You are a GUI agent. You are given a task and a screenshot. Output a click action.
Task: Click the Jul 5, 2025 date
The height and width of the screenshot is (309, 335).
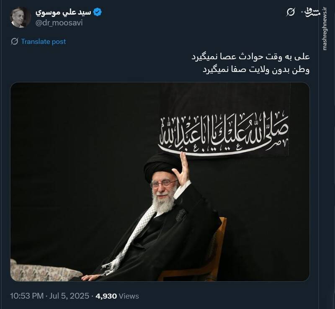[x=69, y=296]
